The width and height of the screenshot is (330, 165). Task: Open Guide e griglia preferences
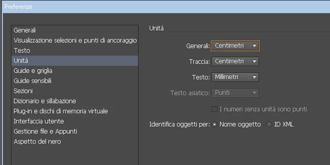click(x=75, y=71)
